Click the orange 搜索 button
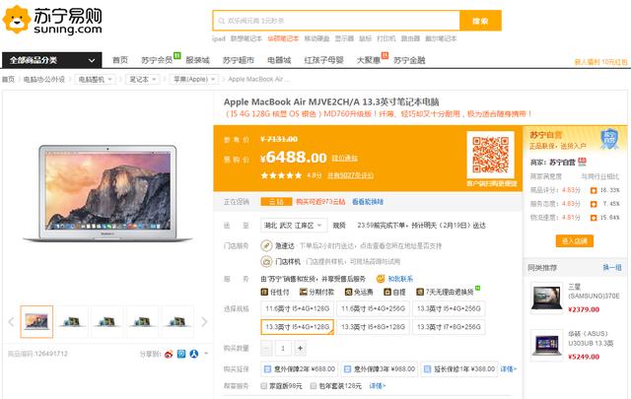This screenshot has height=399, width=631. pyautogui.click(x=480, y=21)
